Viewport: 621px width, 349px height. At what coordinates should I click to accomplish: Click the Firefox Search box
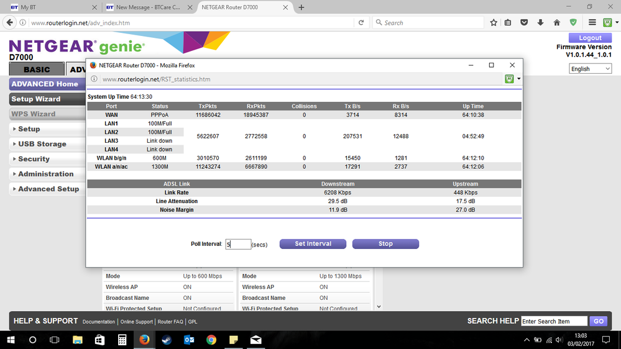tap(428, 22)
